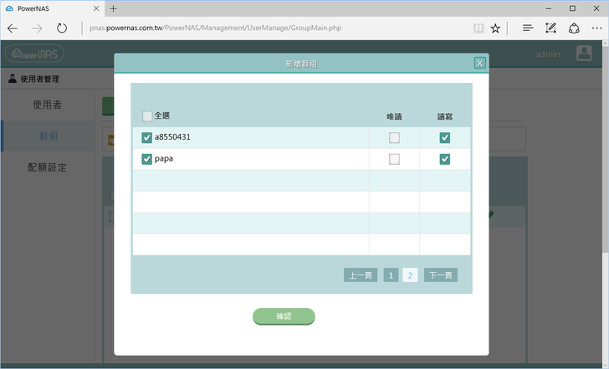Enable 唯讀 for a8550431

394,137
